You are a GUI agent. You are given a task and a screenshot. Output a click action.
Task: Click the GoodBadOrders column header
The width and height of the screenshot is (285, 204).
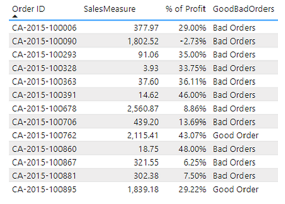click(243, 9)
